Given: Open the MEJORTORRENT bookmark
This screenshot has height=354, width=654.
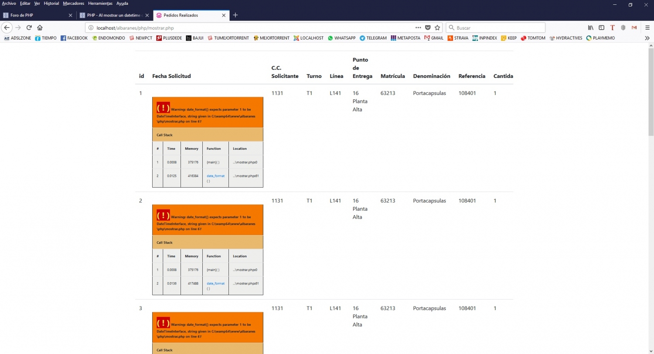Looking at the screenshot, I should point(271,38).
